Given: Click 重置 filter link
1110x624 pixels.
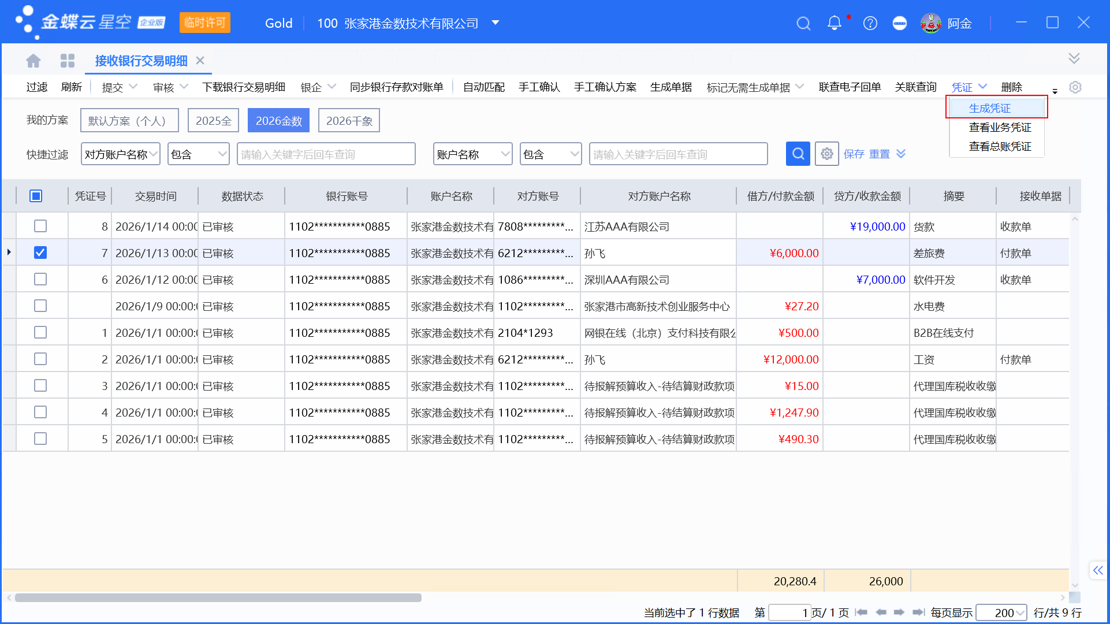Looking at the screenshot, I should click(x=880, y=154).
